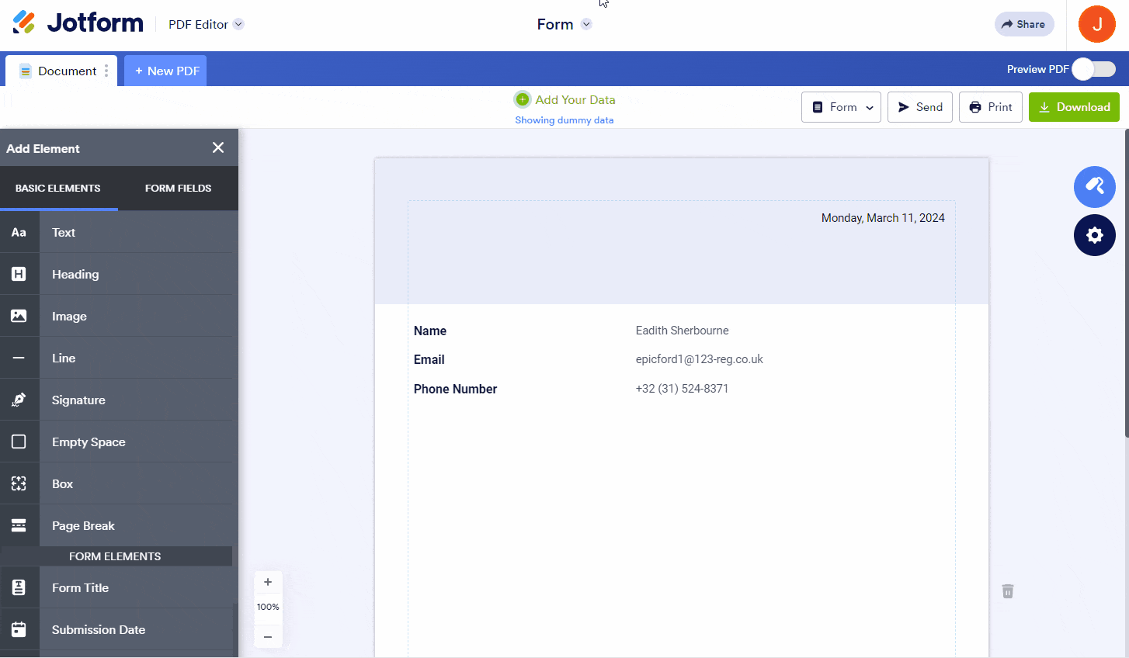The image size is (1129, 658).
Task: Select the Email field label
Action: click(x=429, y=359)
